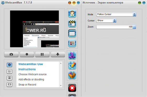Pause the video with the pause button

coord(42,54)
